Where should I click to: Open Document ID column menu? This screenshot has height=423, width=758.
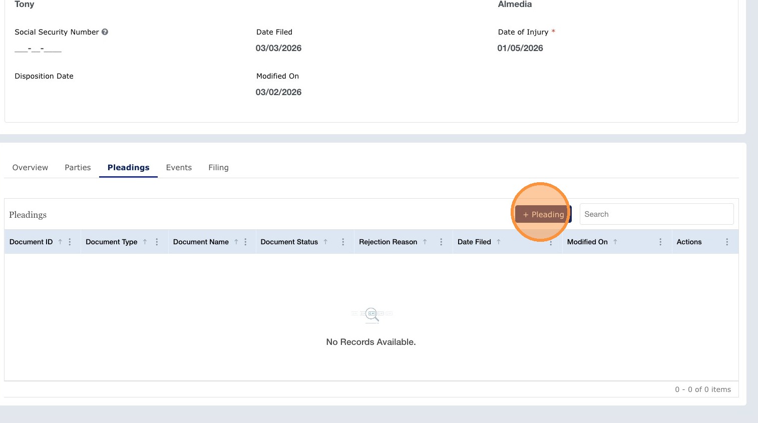point(70,242)
